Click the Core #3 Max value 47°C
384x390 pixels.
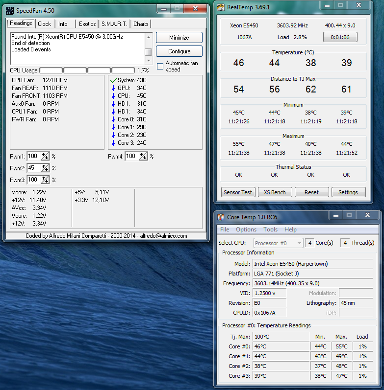pyautogui.click(x=341, y=376)
